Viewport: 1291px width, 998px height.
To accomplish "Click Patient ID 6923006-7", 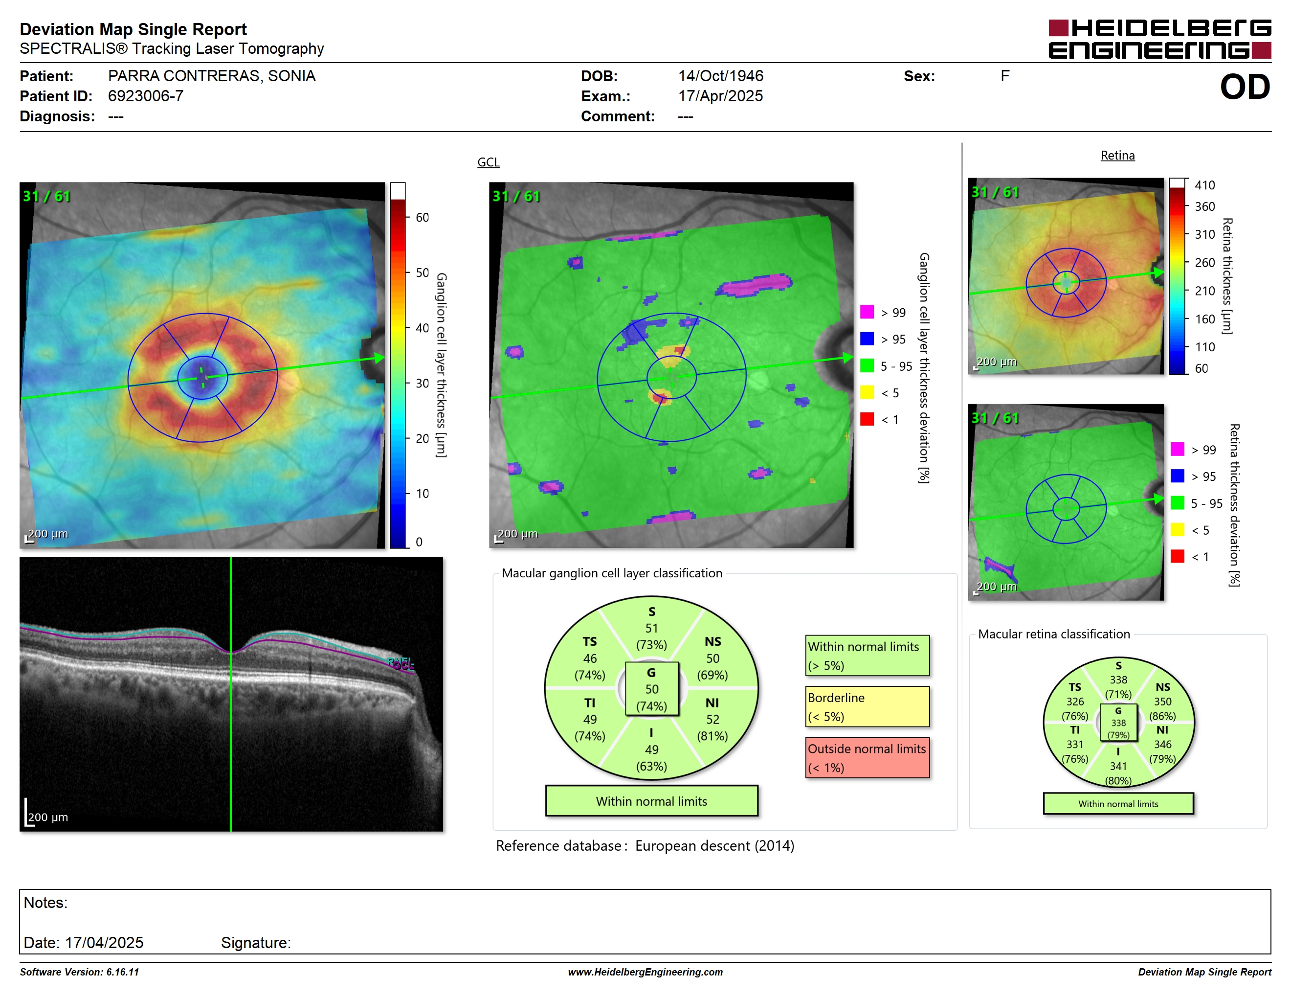I will tap(145, 96).
